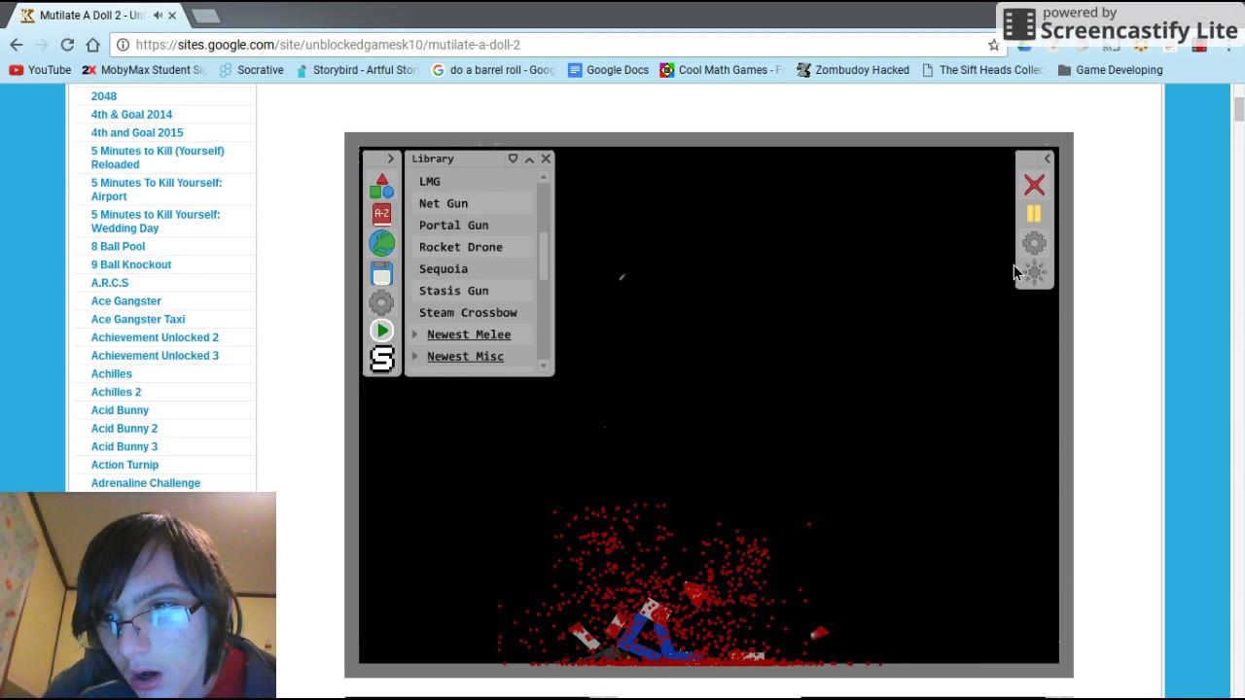Click the Library scrollbar up arrow

pyautogui.click(x=544, y=176)
